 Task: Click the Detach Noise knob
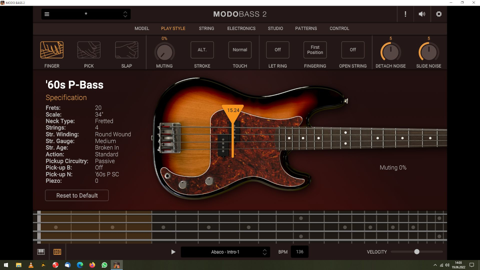tap(391, 52)
